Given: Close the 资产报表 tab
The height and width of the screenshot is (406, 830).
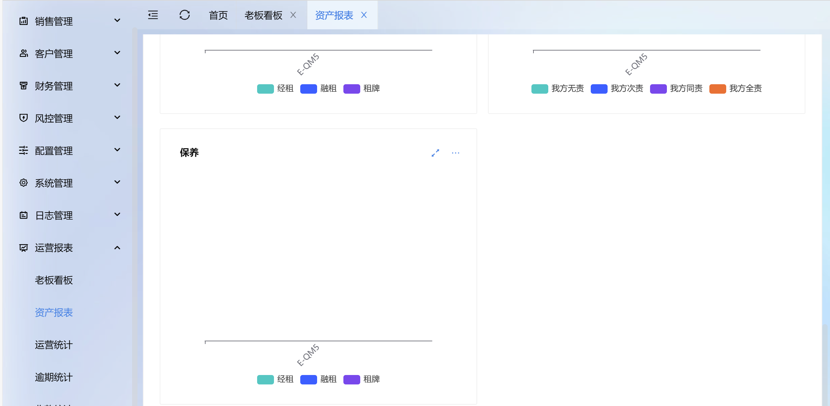Looking at the screenshot, I should coord(364,15).
